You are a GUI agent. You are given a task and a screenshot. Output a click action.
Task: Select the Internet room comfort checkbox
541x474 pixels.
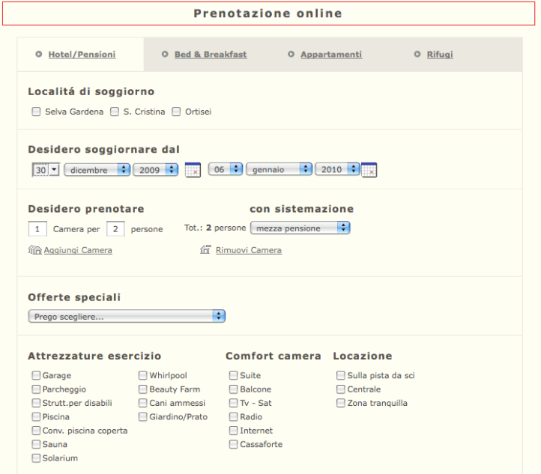pyautogui.click(x=234, y=431)
